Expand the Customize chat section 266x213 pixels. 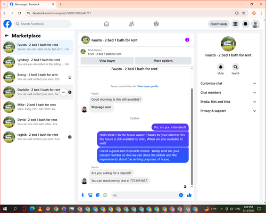tap(228, 84)
